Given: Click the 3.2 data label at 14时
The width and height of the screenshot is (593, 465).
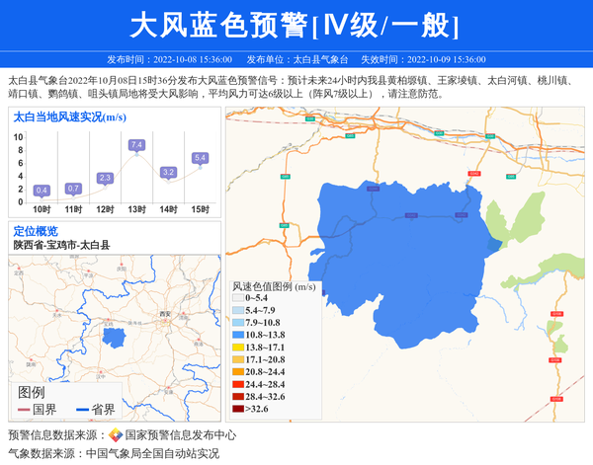Looking at the screenshot, I should point(169,172).
